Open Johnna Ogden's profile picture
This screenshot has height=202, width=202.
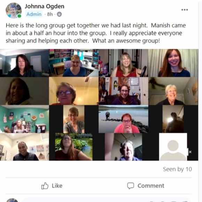(x=14, y=10)
